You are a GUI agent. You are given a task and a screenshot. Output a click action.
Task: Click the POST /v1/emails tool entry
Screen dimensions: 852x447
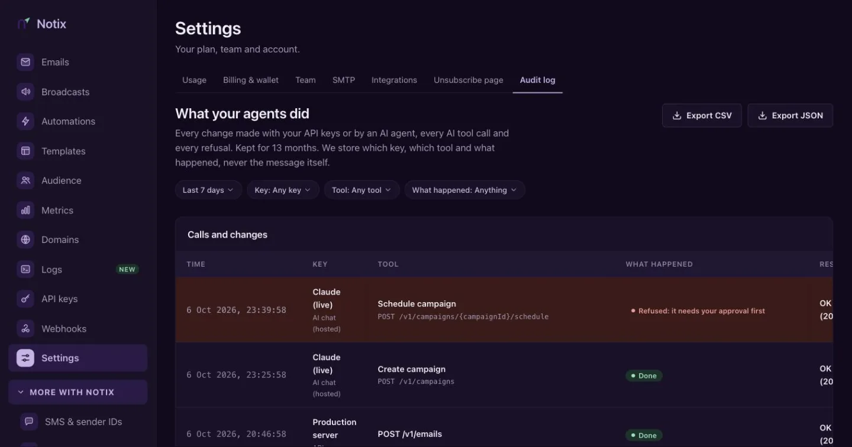[x=410, y=434]
